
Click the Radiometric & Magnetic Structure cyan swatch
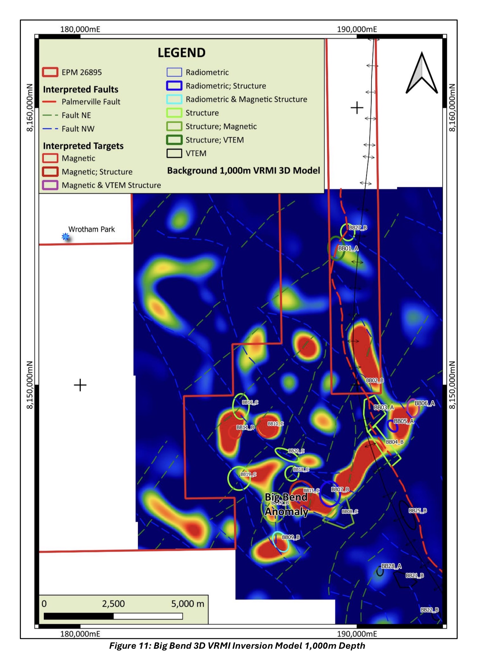point(174,99)
